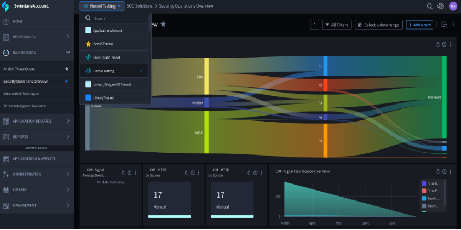461x230 pixels.
Task: Open Threat Intelligence Overview dashboard
Action: pos(25,106)
